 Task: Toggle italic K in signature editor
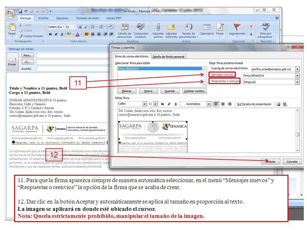tap(169, 104)
